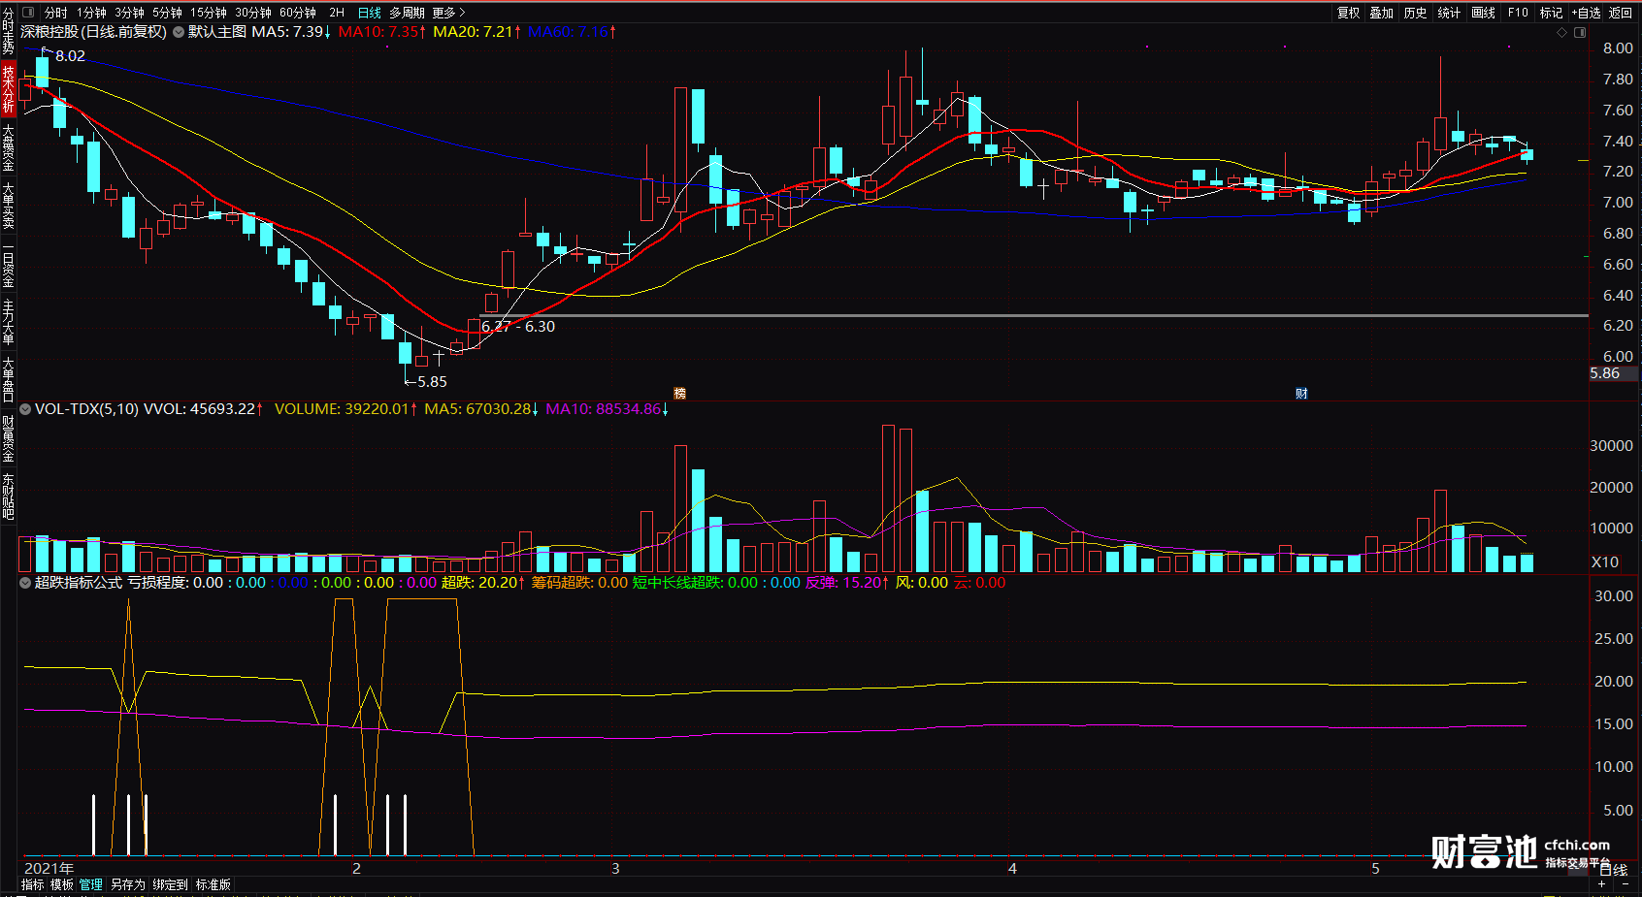Open the 大单买卖 sidebar tab
Viewport: 1642px width, 897px height.
pyautogui.click(x=8, y=205)
